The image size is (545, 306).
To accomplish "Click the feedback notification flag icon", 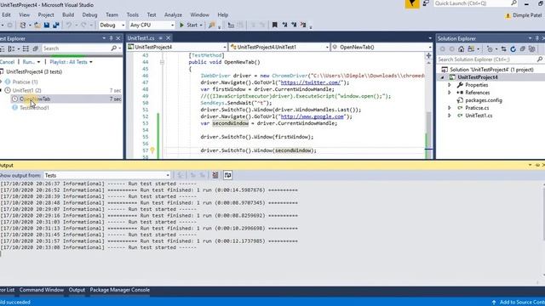I will [x=412, y=3].
